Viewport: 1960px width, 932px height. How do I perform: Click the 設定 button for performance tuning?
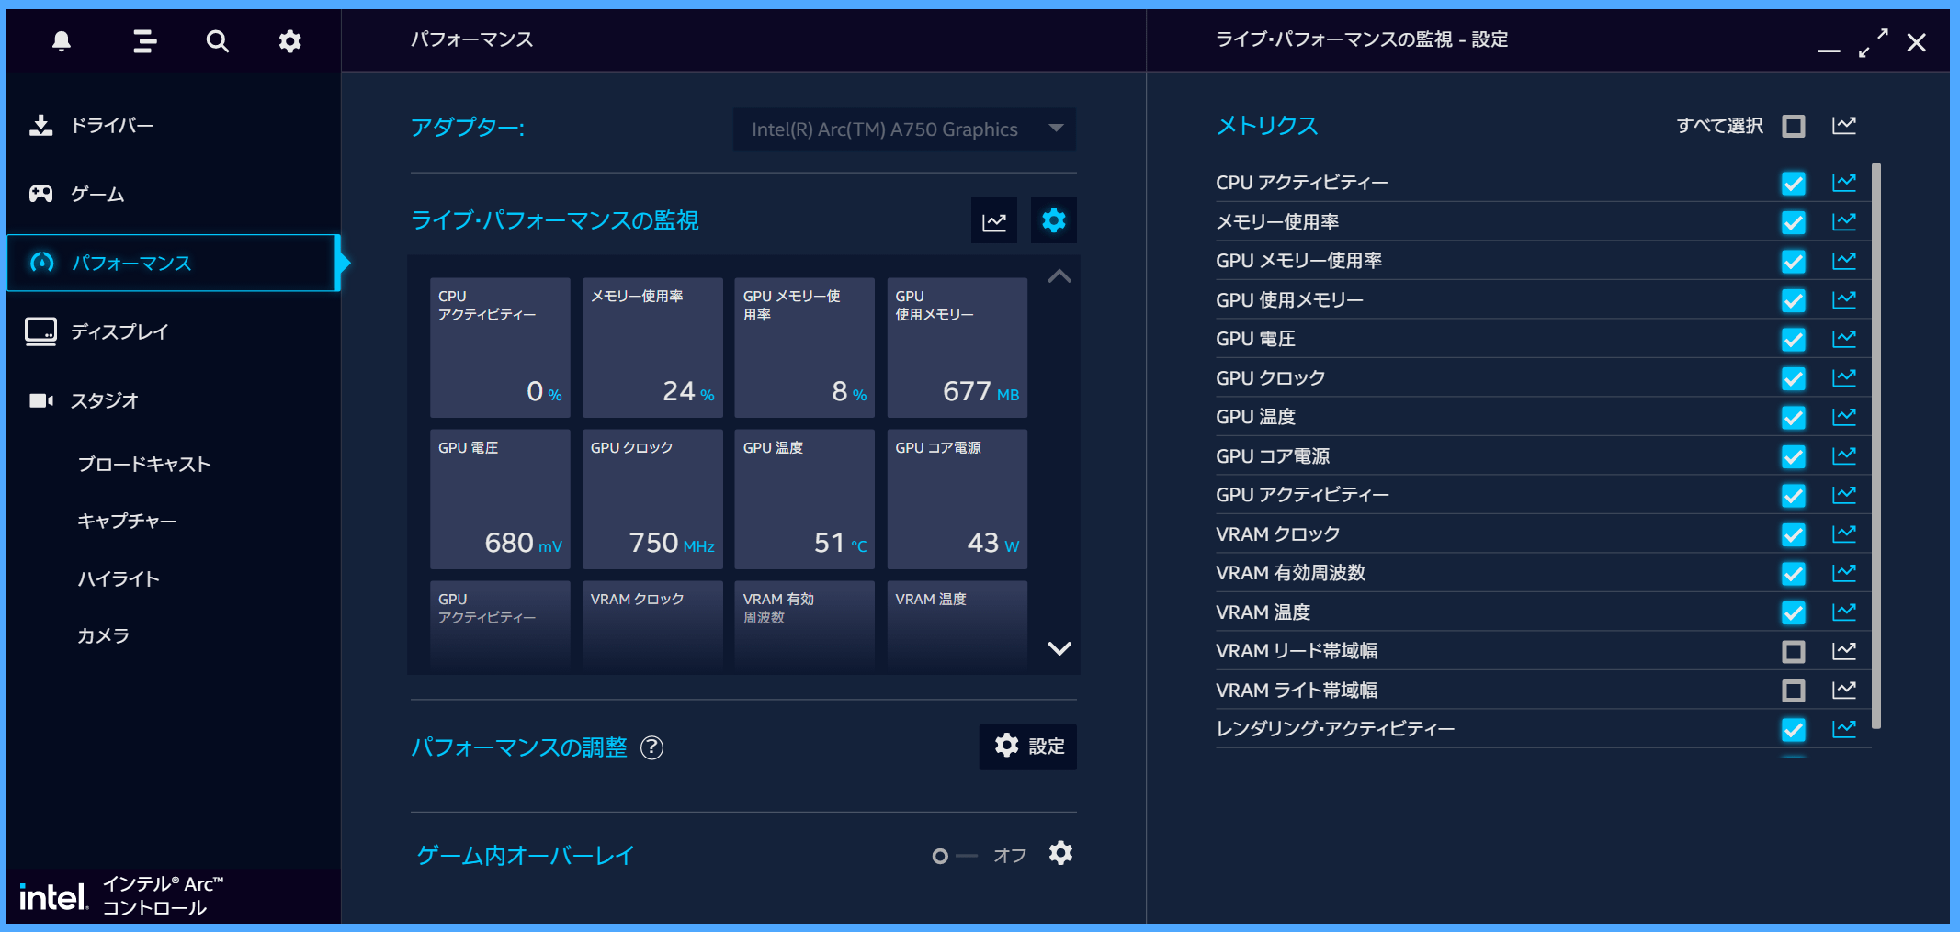click(x=1028, y=747)
